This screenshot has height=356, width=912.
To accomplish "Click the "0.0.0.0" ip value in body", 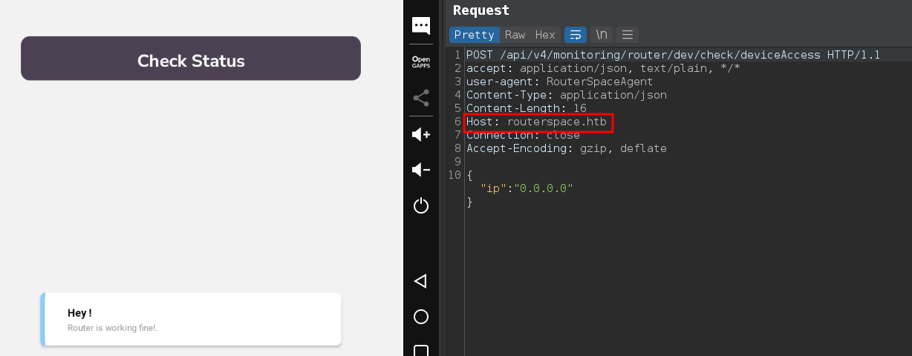I will [x=546, y=188].
